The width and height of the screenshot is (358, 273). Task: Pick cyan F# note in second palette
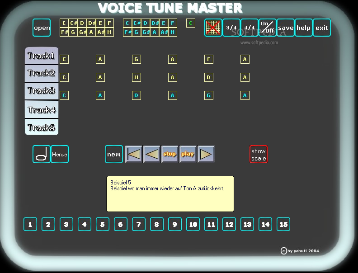coord(127,32)
